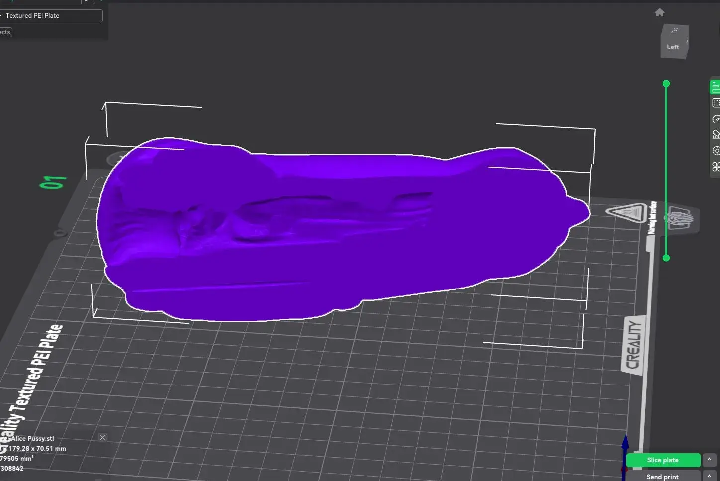Expand the Send print options arrow

coord(709,476)
